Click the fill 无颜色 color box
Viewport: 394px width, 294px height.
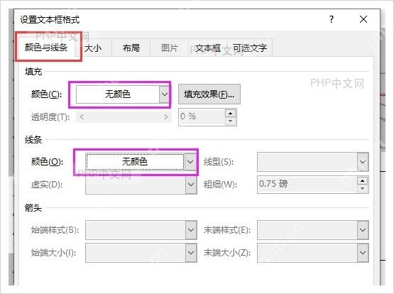(x=118, y=94)
